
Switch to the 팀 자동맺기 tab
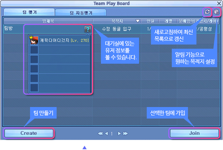[x=80, y=13]
